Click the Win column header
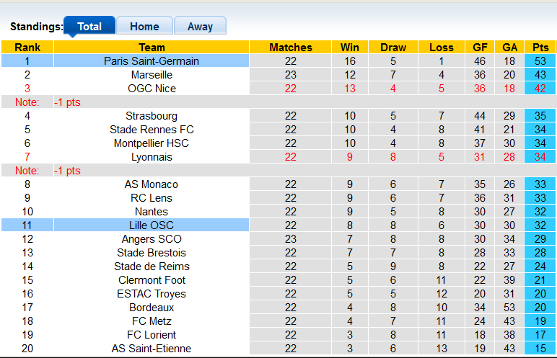The width and height of the screenshot is (557, 358). point(350,48)
